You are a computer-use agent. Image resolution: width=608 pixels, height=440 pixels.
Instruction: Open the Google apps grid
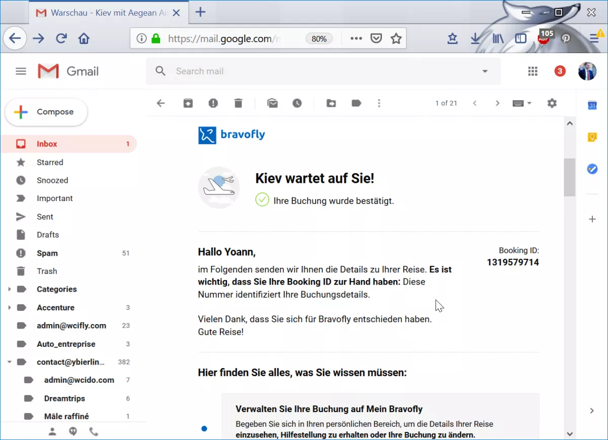click(533, 71)
